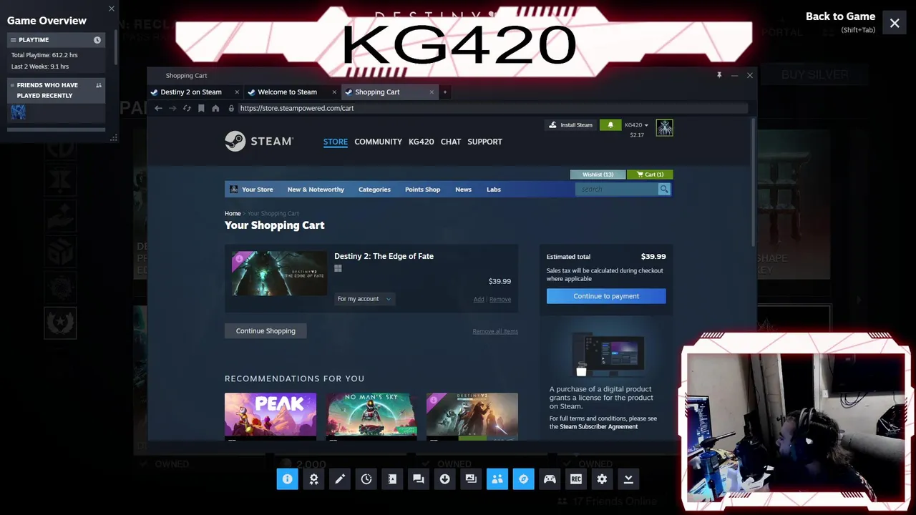Open notifications bell icon
The width and height of the screenshot is (916, 515).
tap(610, 124)
